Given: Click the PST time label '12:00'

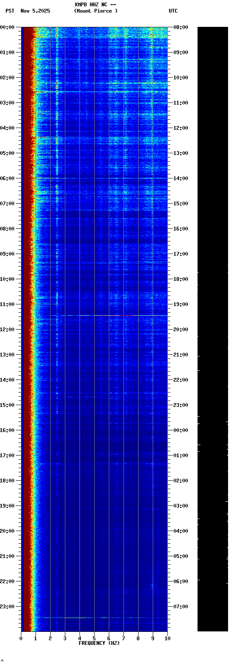Looking at the screenshot, I should point(7,330).
